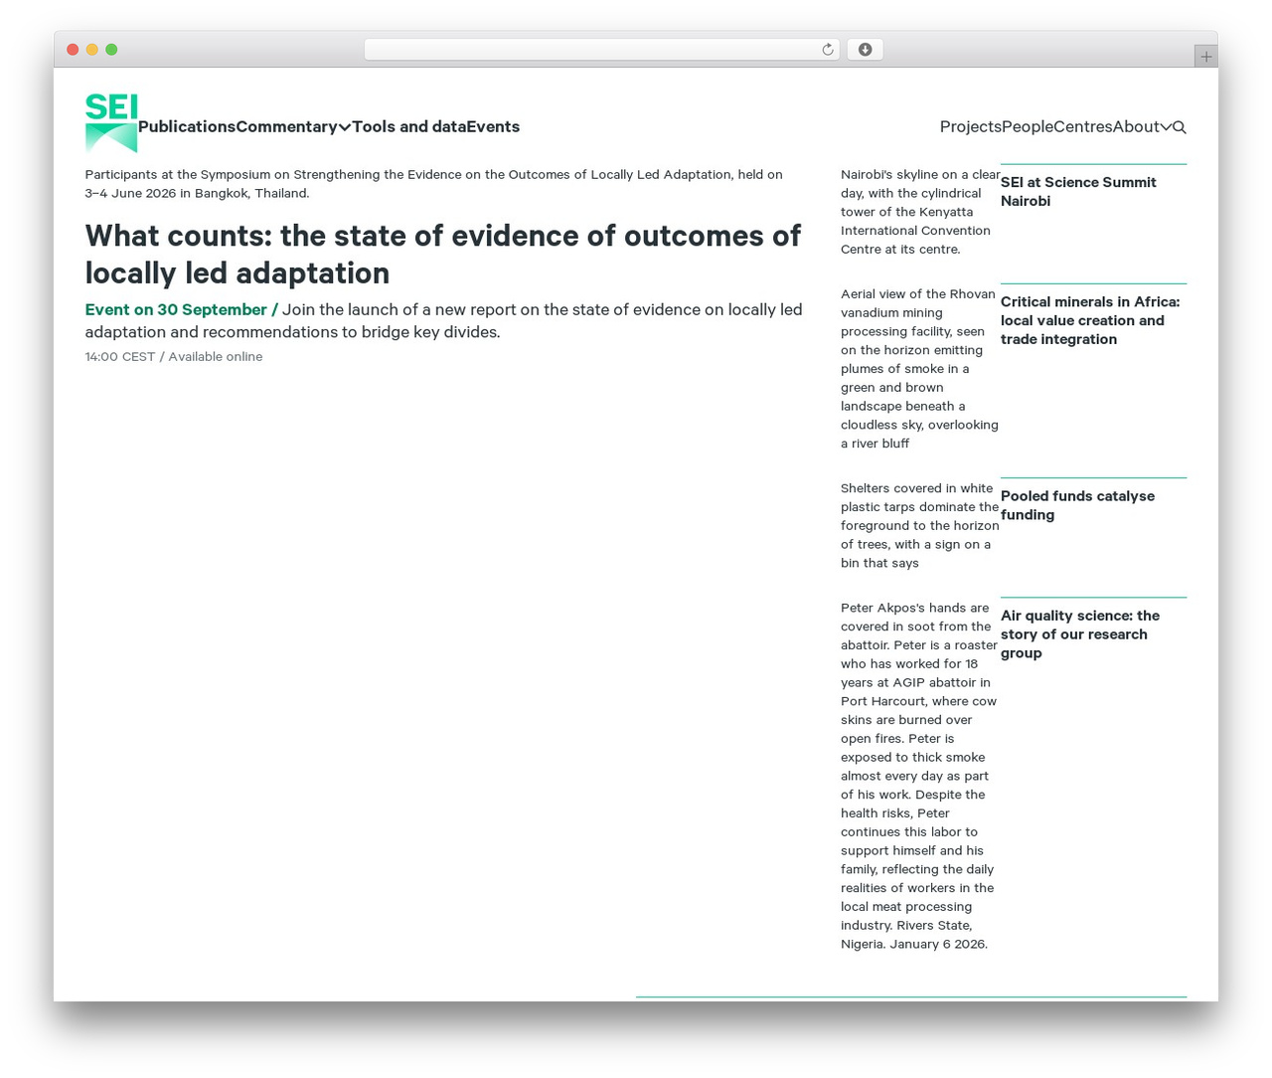Open the site search magnifier icon
This screenshot has height=1078, width=1272.
click(1180, 127)
